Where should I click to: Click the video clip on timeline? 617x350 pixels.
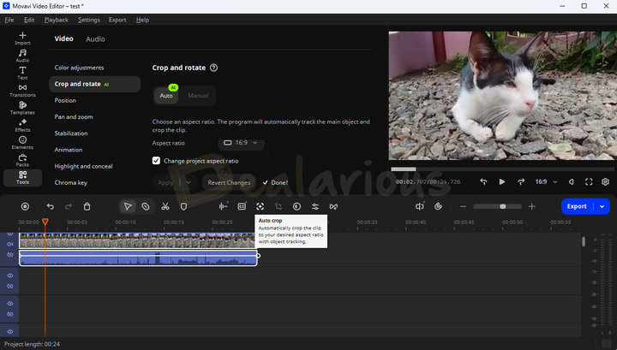click(x=138, y=240)
